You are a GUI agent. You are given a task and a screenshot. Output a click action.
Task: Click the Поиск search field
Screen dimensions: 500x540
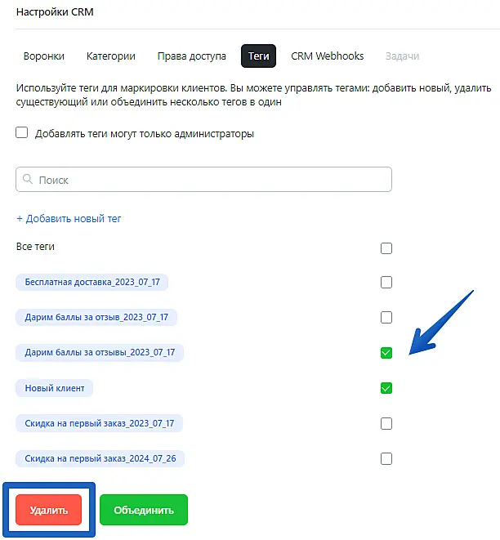(x=204, y=180)
